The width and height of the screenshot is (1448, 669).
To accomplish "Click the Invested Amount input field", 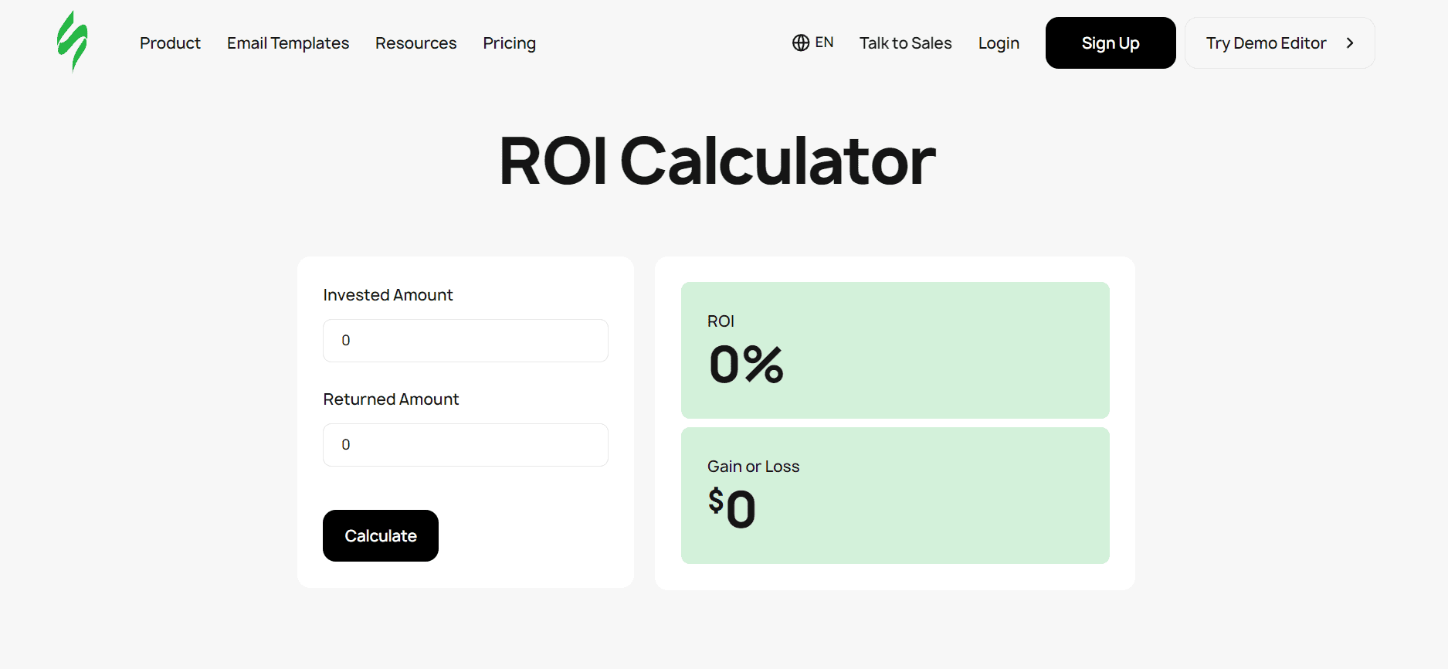I will click(x=465, y=340).
